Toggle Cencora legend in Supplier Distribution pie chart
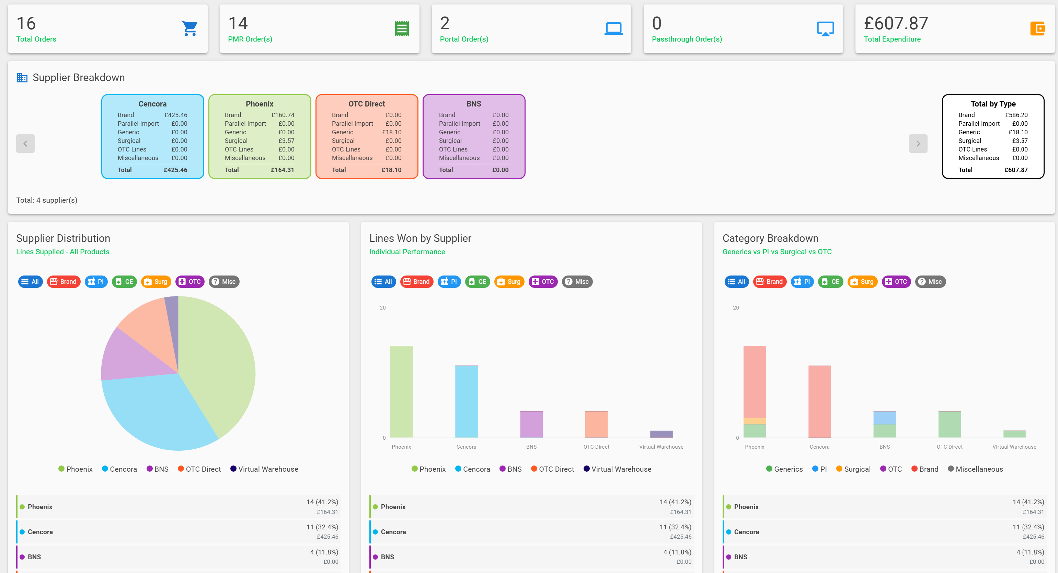The height and width of the screenshot is (573, 1058). (x=119, y=469)
